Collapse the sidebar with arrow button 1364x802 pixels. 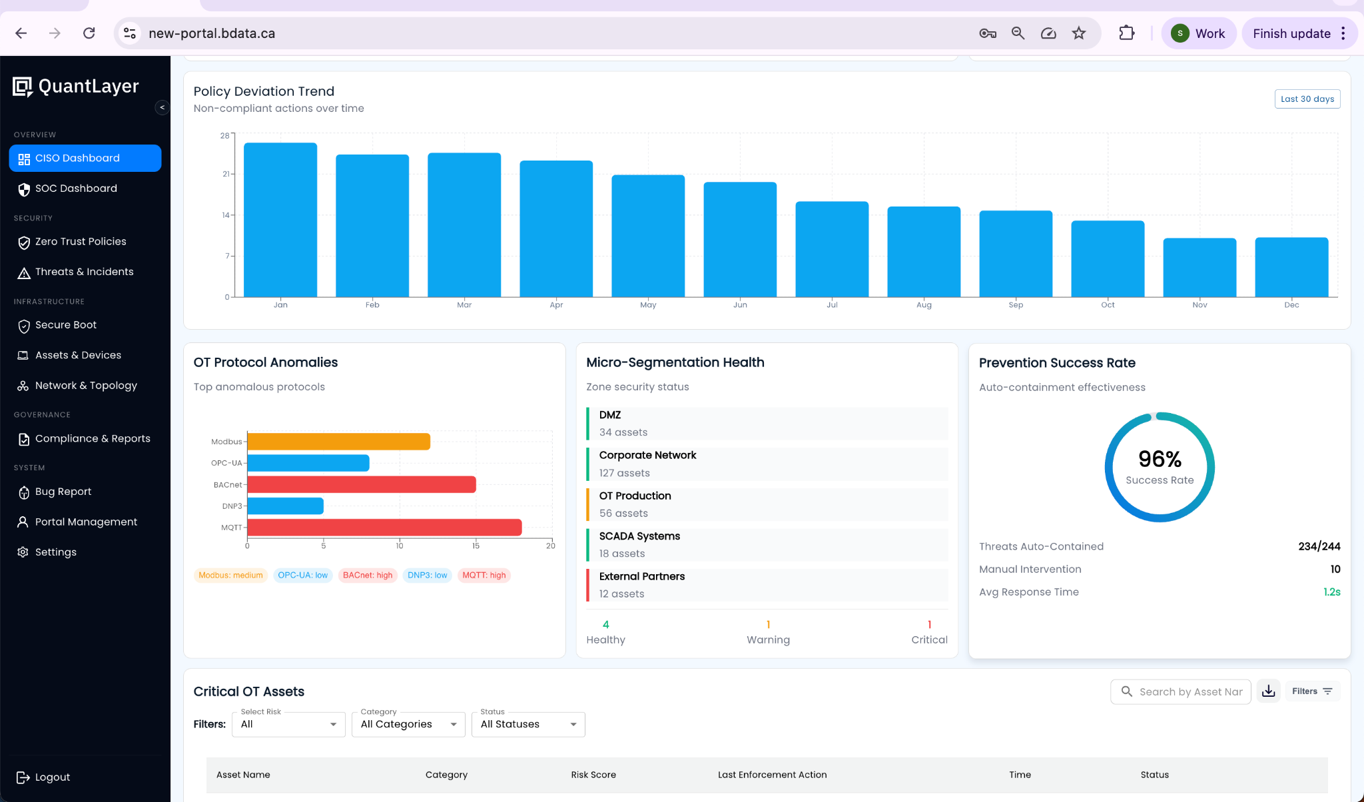pyautogui.click(x=162, y=107)
